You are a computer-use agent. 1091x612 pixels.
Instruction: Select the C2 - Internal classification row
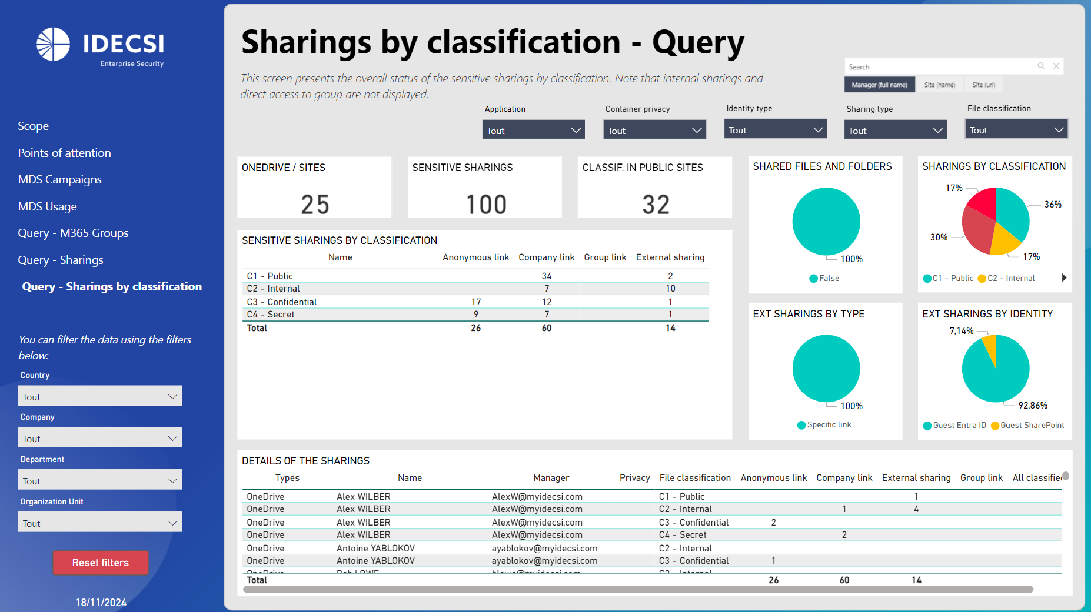475,289
